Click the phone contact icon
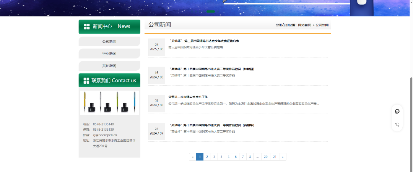413x172 pixels. [397, 125]
